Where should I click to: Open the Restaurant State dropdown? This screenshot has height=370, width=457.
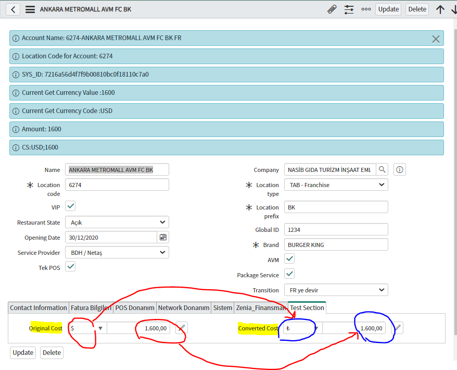(x=117, y=223)
